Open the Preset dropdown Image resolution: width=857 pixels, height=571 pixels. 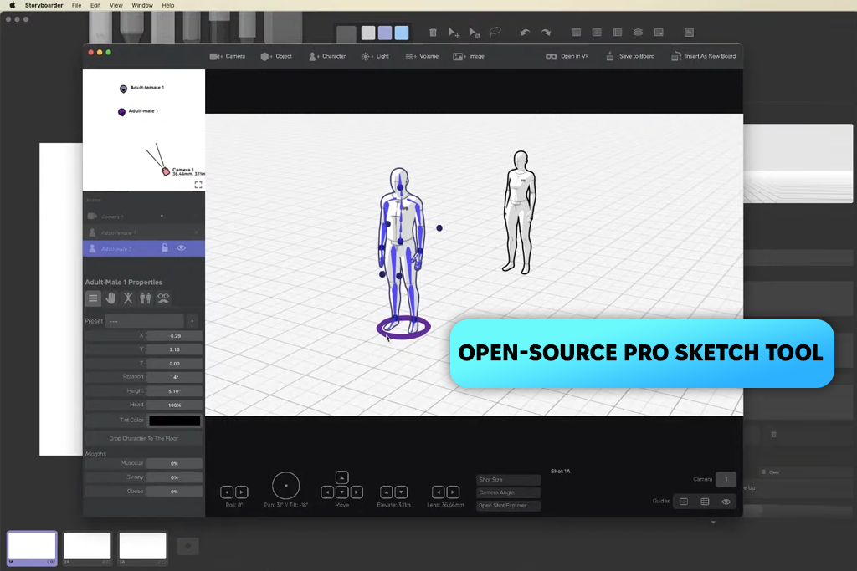point(145,321)
